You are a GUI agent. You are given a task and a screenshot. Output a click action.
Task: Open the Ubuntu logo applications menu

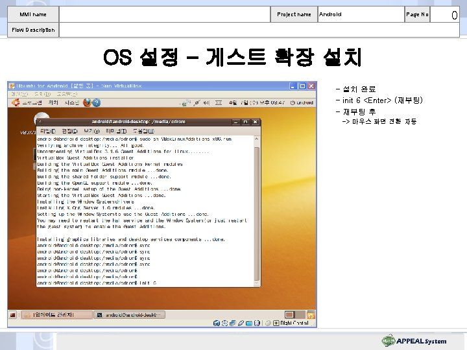click(x=15, y=102)
